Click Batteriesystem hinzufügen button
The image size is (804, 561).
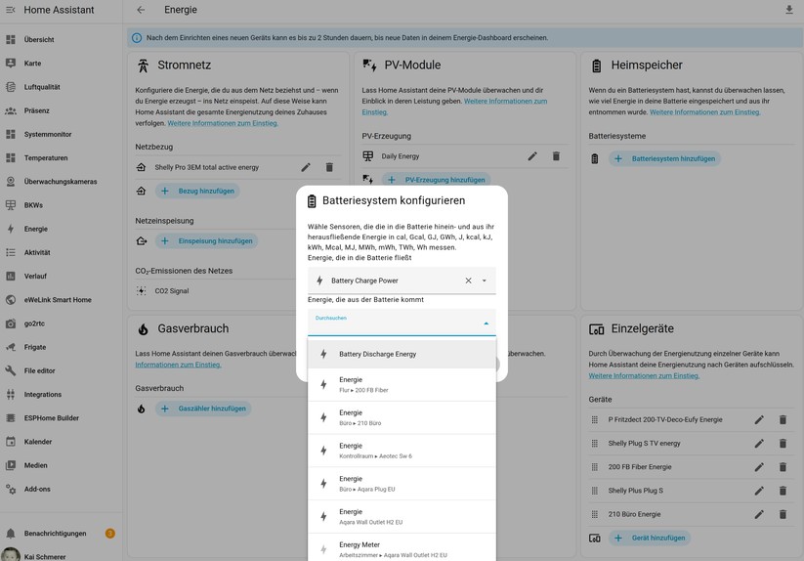tap(664, 158)
